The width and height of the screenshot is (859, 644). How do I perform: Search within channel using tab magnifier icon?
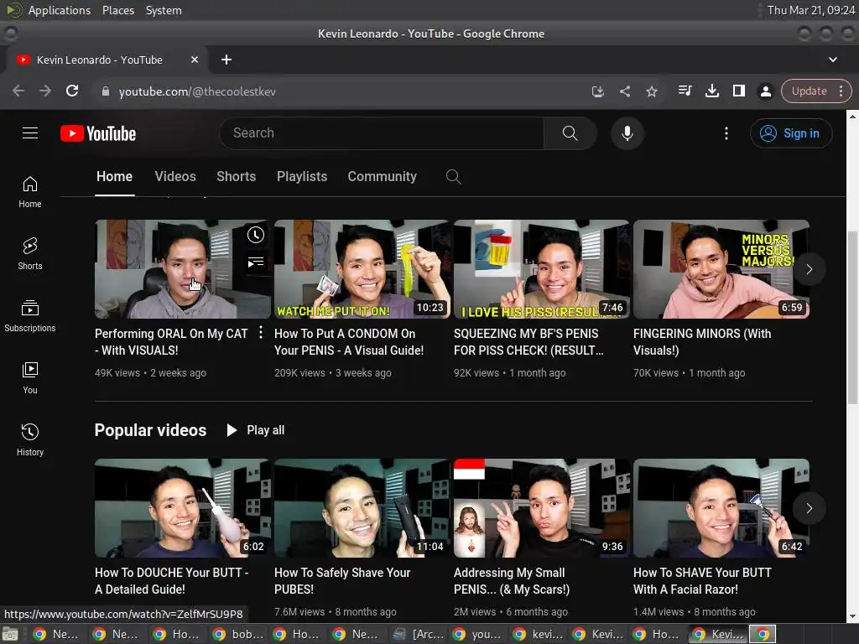pos(453,176)
